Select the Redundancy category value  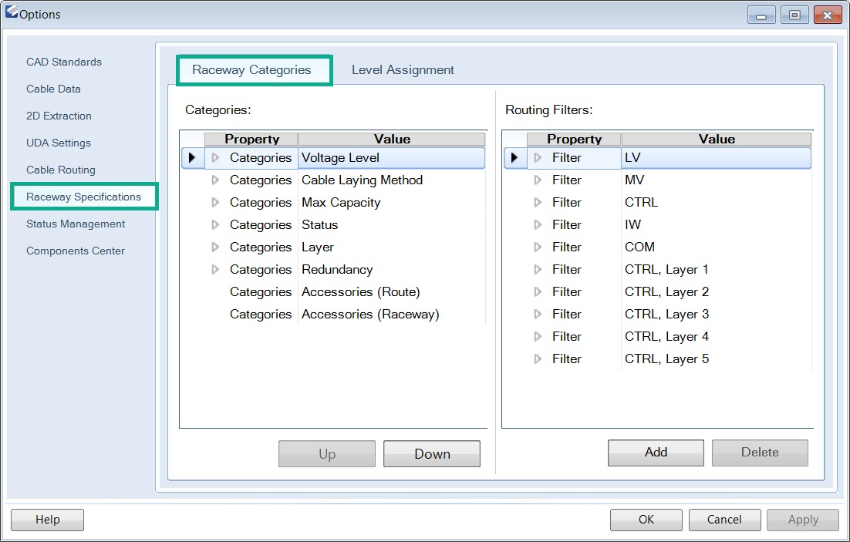click(391, 269)
